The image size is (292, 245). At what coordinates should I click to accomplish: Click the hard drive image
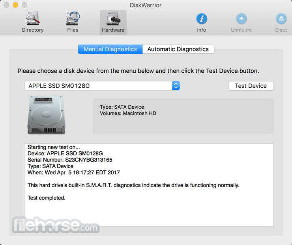tap(47, 115)
